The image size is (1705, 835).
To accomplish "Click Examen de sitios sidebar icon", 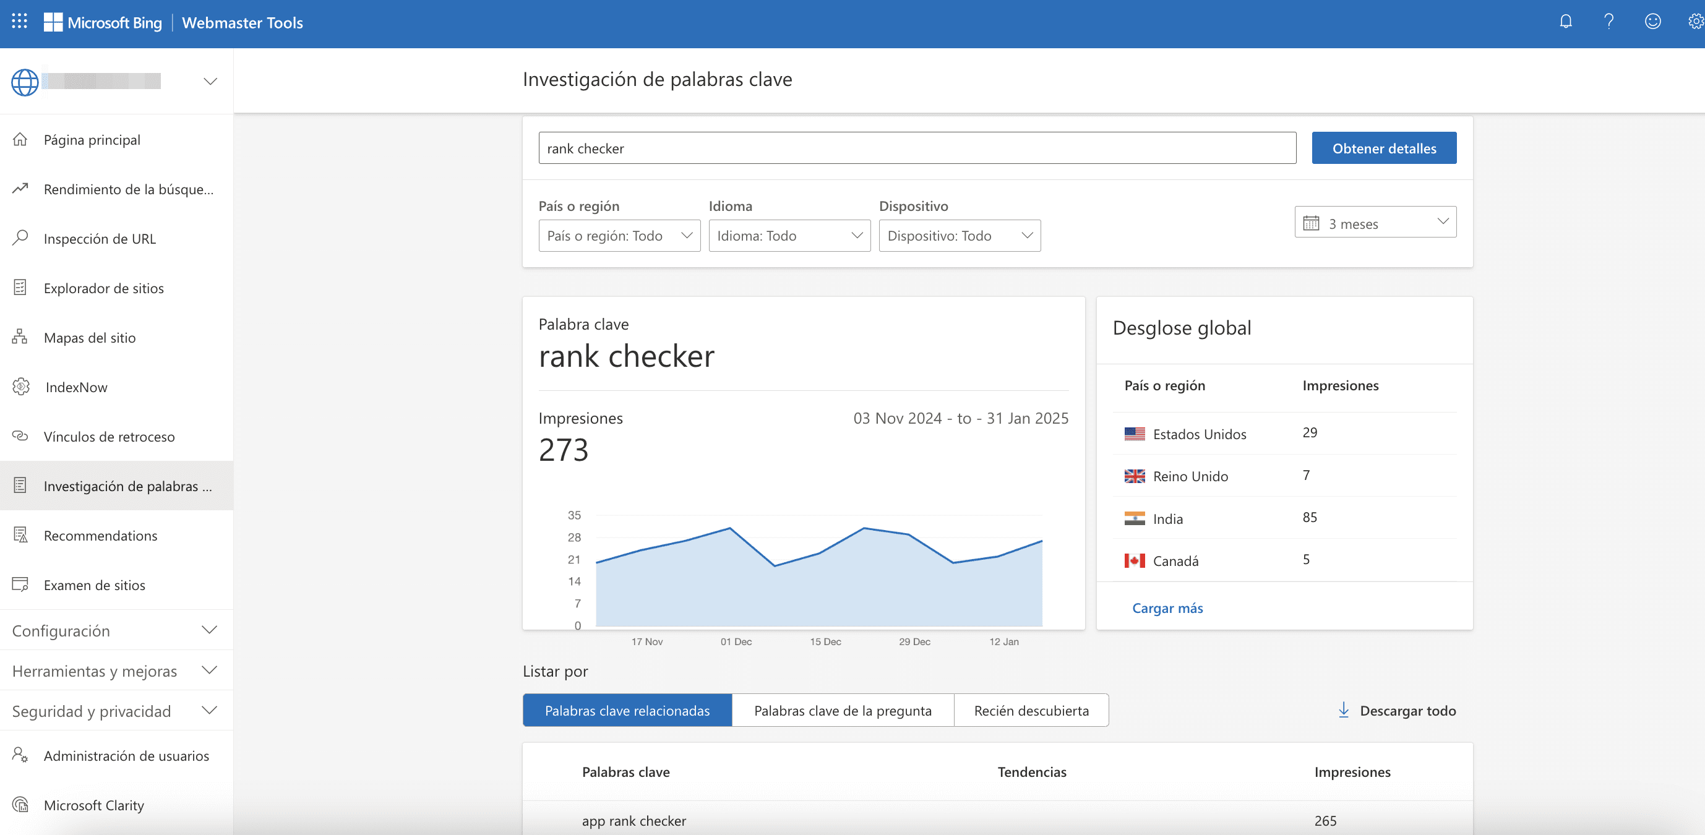I will click(20, 585).
